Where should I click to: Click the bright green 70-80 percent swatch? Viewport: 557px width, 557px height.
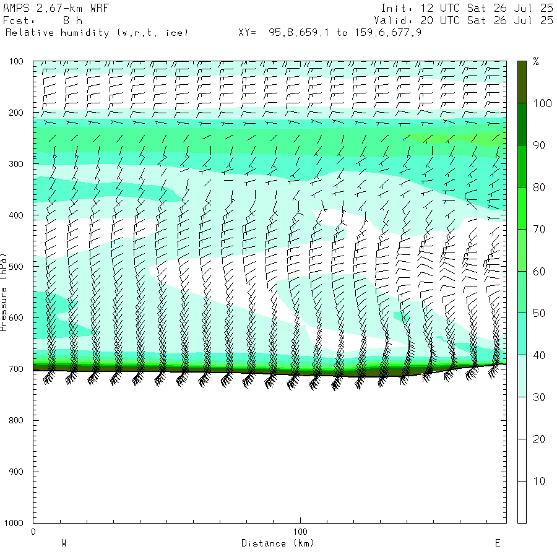pyautogui.click(x=522, y=208)
